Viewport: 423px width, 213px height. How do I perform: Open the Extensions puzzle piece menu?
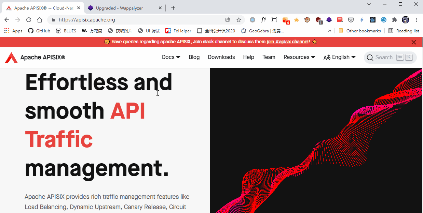394,20
